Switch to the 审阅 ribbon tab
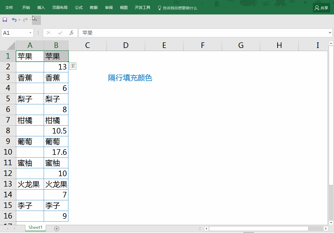Image resolution: width=334 pixels, height=233 pixels. pos(109,8)
